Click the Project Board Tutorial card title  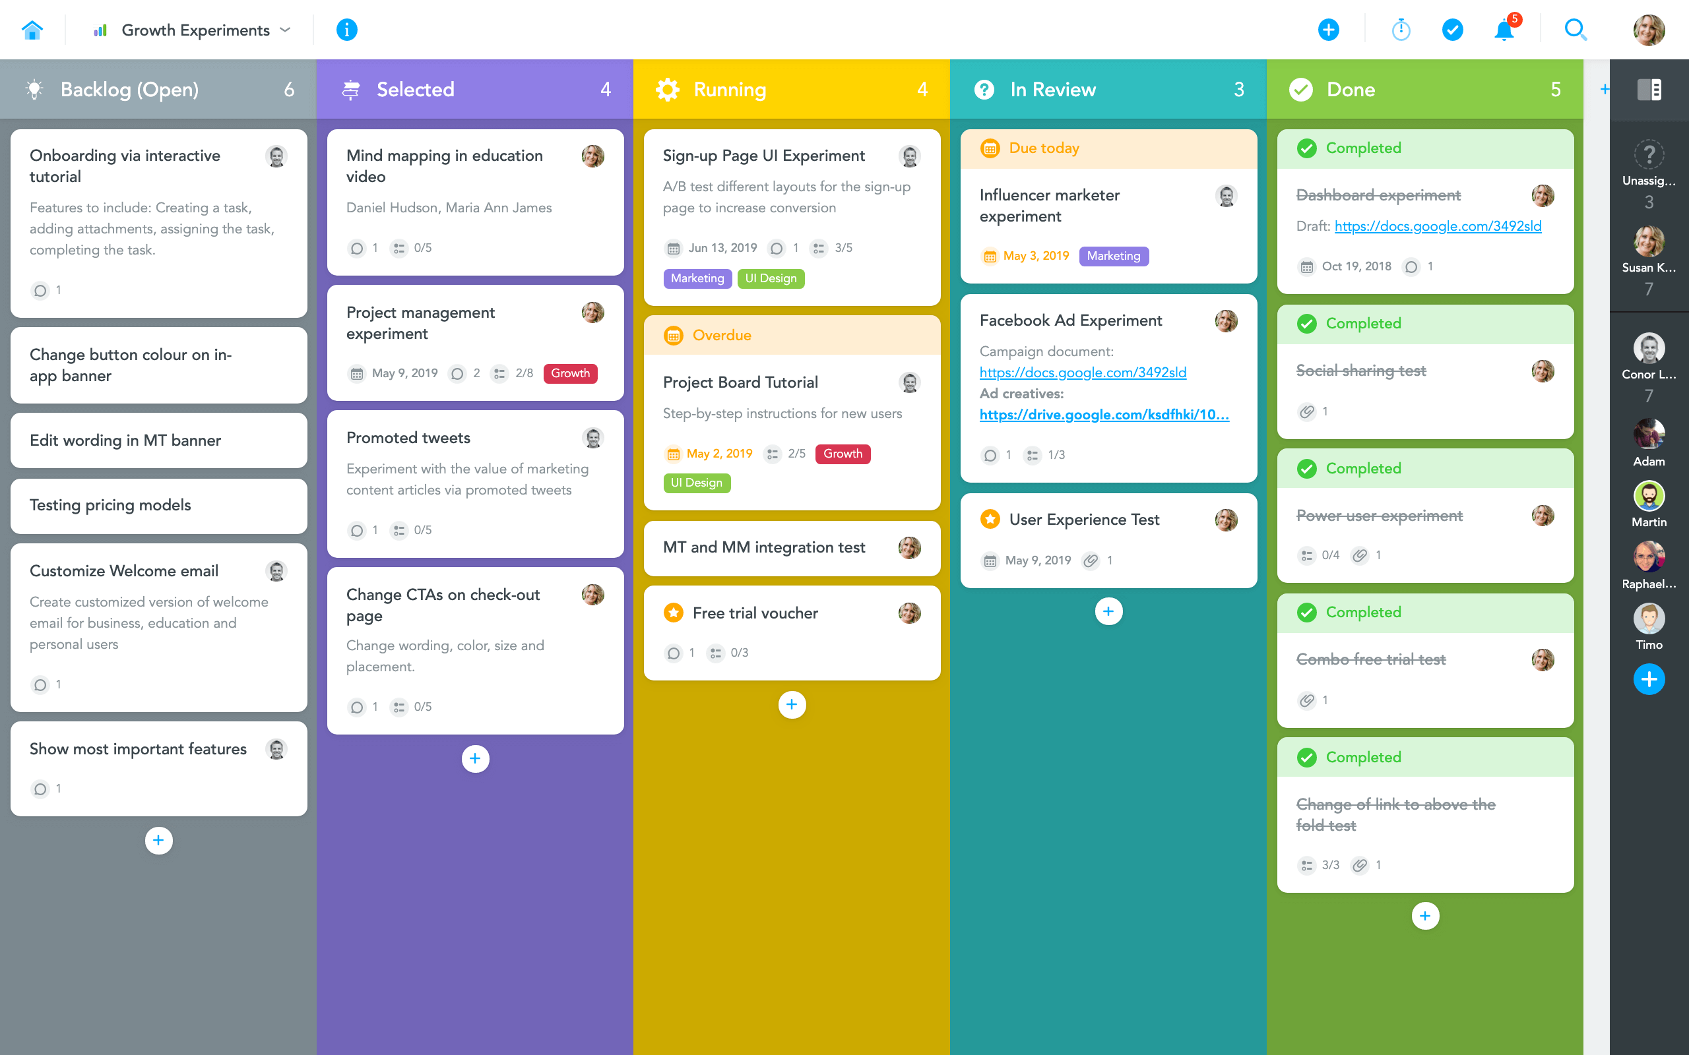click(x=740, y=382)
